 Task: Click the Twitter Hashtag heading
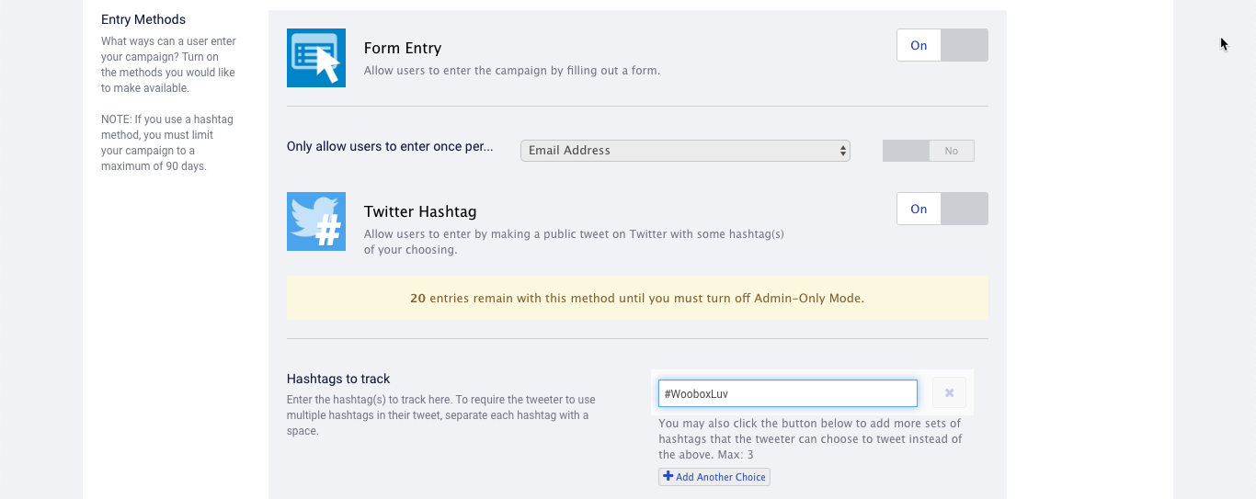(420, 211)
